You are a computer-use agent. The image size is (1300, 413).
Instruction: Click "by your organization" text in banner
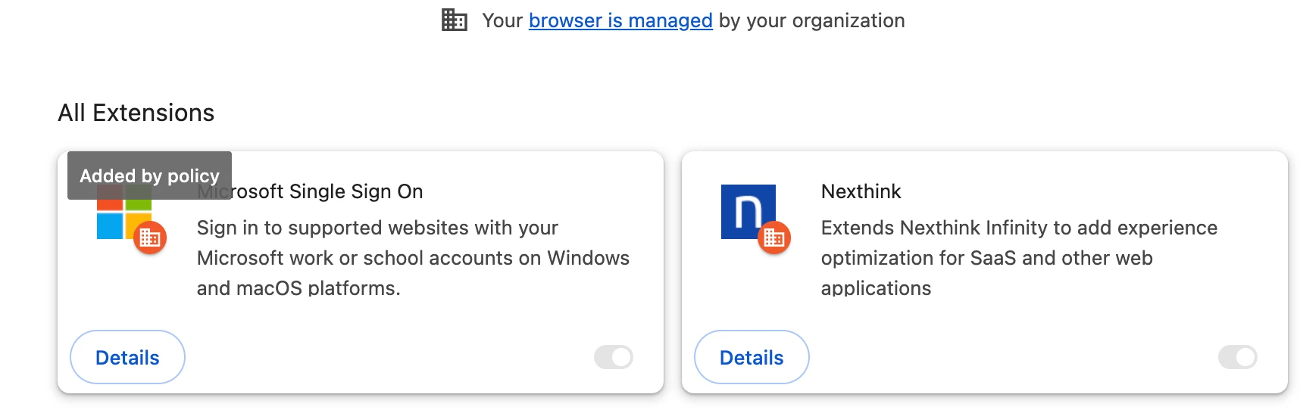pyautogui.click(x=811, y=20)
